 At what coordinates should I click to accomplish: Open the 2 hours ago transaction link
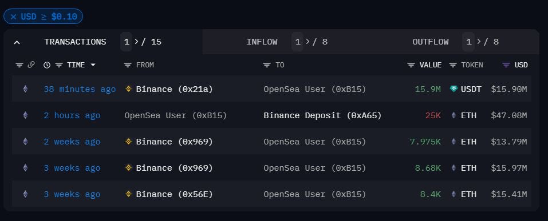click(x=72, y=115)
